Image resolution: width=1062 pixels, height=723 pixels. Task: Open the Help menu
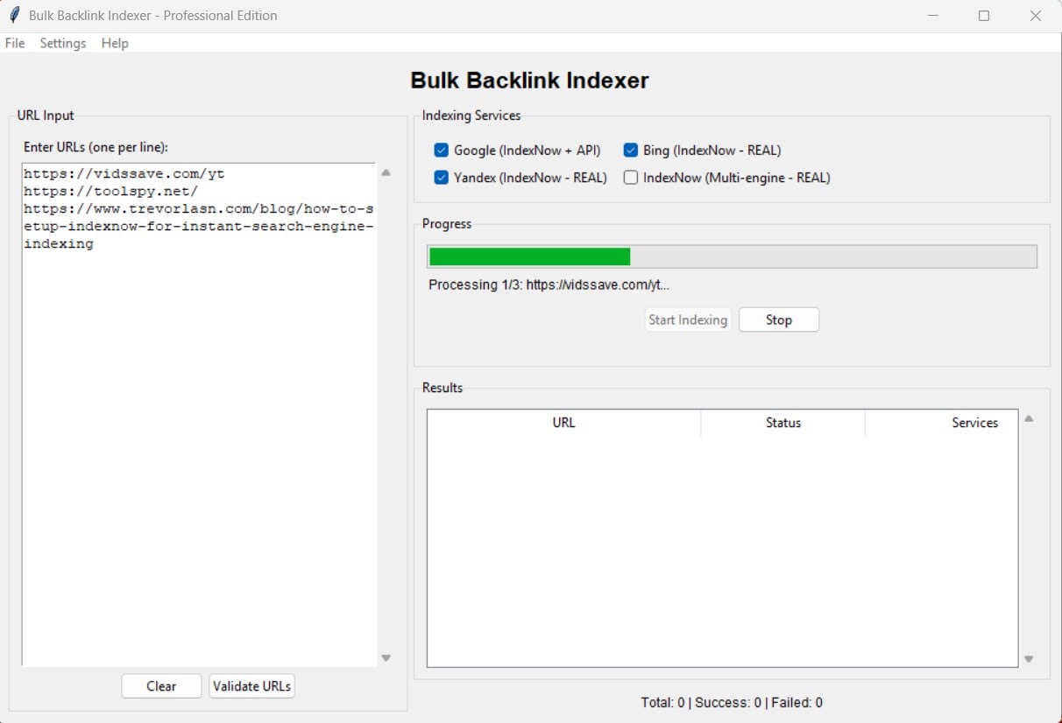pyautogui.click(x=114, y=43)
